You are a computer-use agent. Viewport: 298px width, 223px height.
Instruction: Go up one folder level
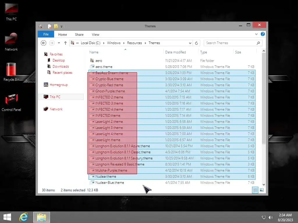[x=65, y=43]
